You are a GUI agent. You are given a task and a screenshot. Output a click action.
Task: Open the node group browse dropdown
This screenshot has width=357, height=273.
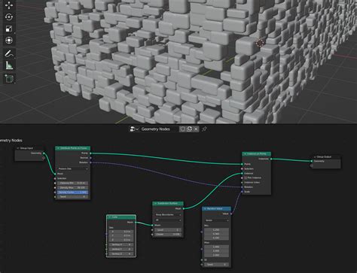tap(134, 129)
